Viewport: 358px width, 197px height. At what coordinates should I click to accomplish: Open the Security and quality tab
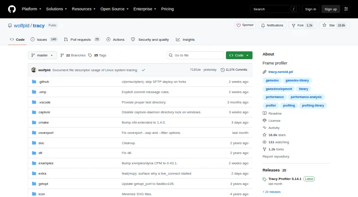pos(150,39)
